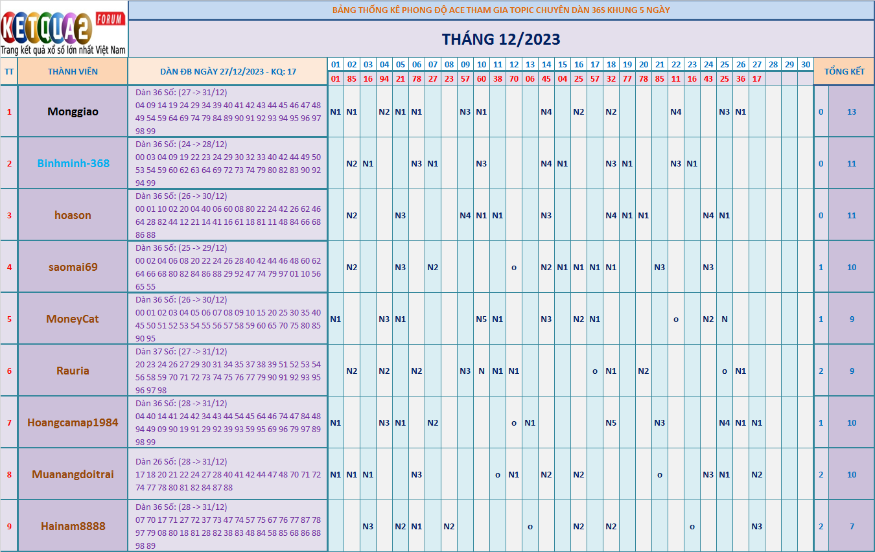Click saomai69's 'Dàn 36 Số: (25 -> 29/12)' list

[x=227, y=267]
